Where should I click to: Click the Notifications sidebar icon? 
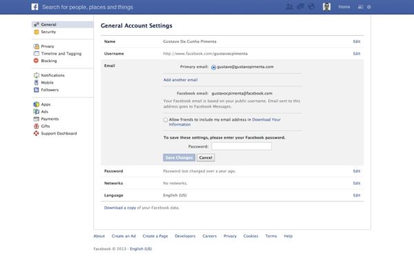pos(37,75)
